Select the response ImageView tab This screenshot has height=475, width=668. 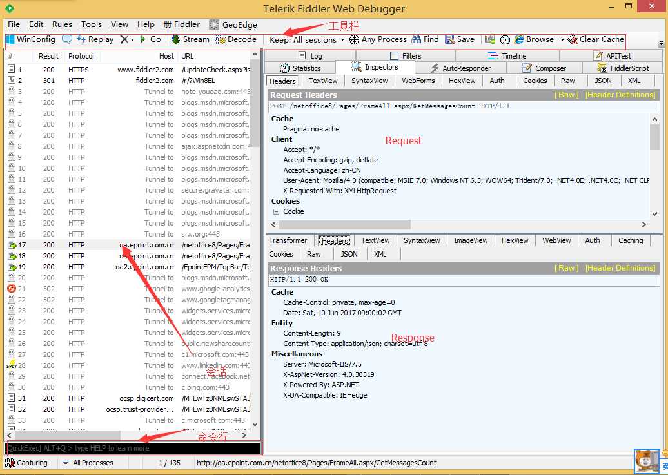[x=471, y=240]
